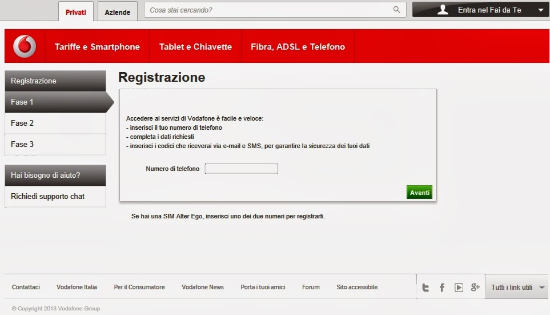Focus the Cosa stai cercando search box
This screenshot has height=315, width=550.
pos(275,10)
